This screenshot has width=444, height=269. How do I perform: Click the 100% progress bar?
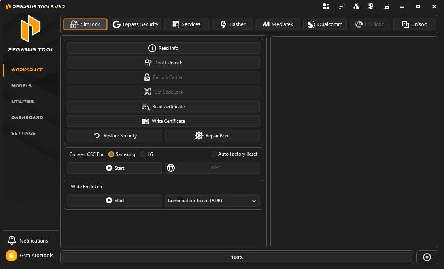[237, 257]
